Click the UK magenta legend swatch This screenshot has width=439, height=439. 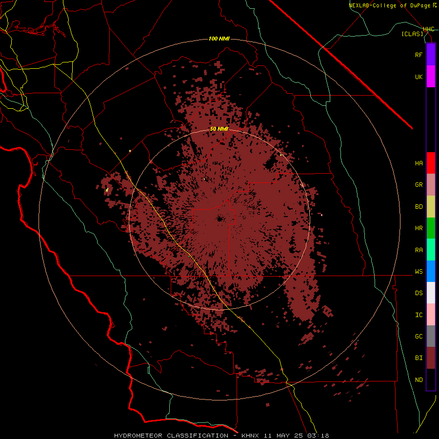point(431,77)
